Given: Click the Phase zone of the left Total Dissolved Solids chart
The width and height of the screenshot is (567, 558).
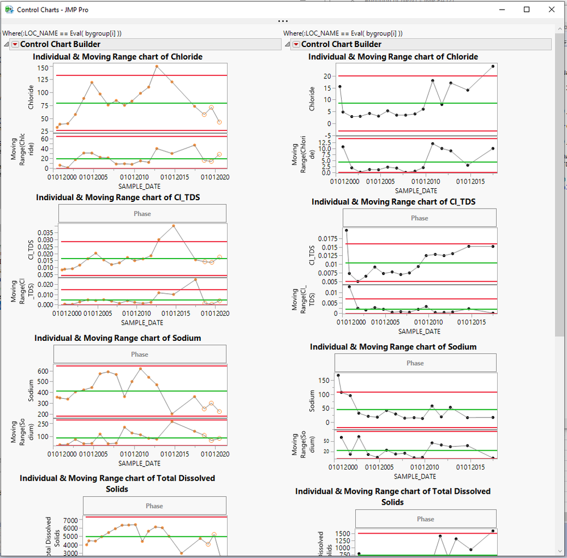Looking at the screenshot, I should click(155, 506).
